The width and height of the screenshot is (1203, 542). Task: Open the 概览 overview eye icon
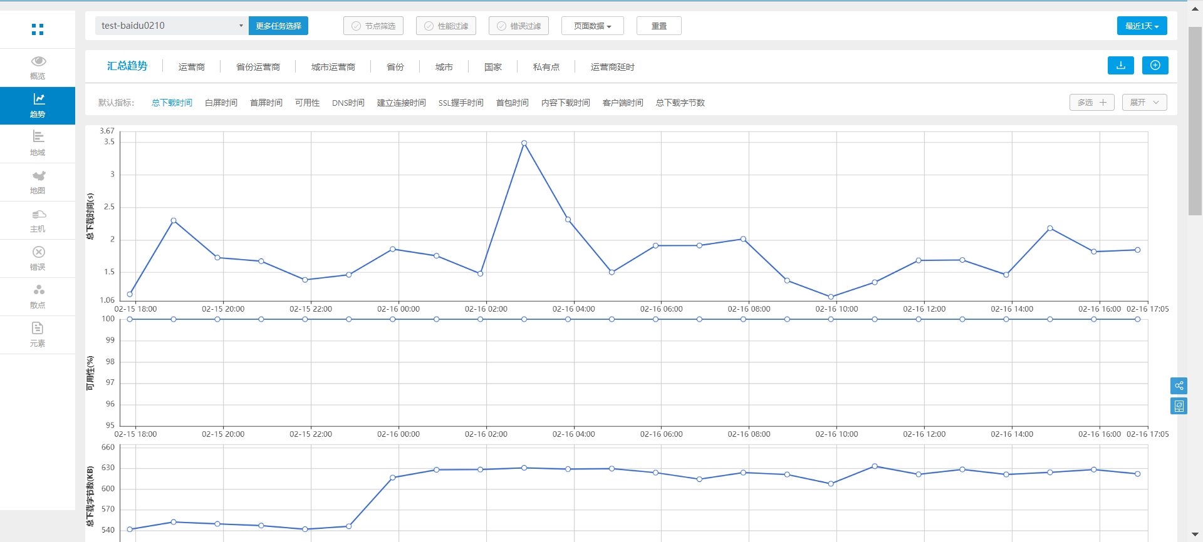pos(38,61)
